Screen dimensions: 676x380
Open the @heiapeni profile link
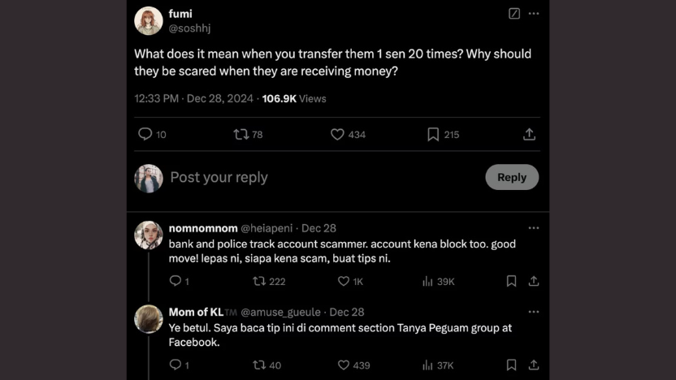(x=266, y=228)
